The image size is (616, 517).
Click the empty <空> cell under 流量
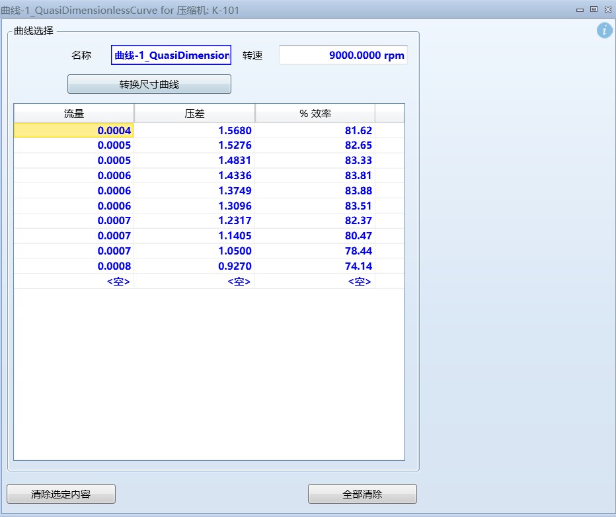point(74,281)
